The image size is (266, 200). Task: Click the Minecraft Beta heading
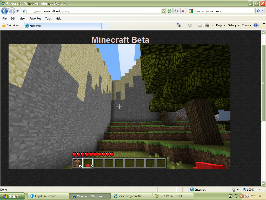pyautogui.click(x=120, y=40)
